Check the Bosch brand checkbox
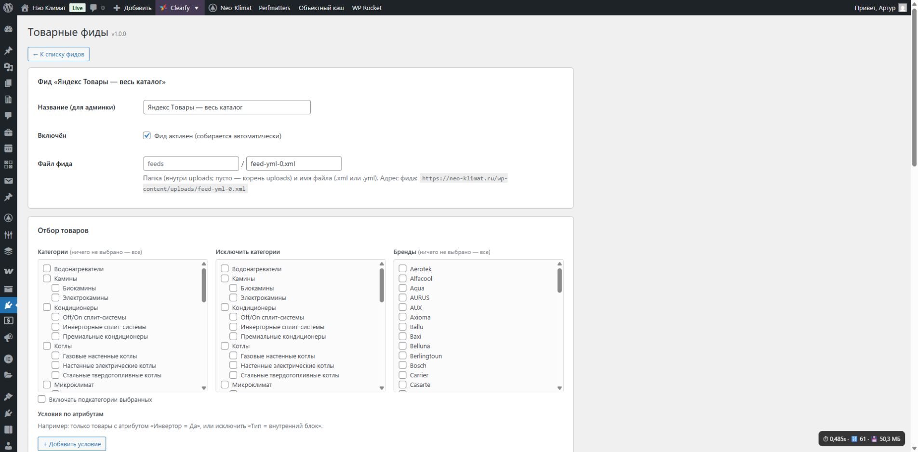The image size is (918, 452). pyautogui.click(x=402, y=365)
